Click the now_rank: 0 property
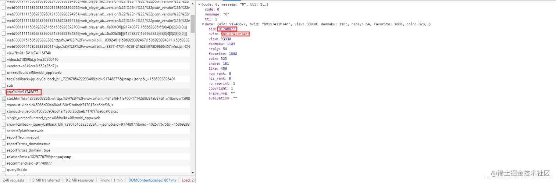 220,73
